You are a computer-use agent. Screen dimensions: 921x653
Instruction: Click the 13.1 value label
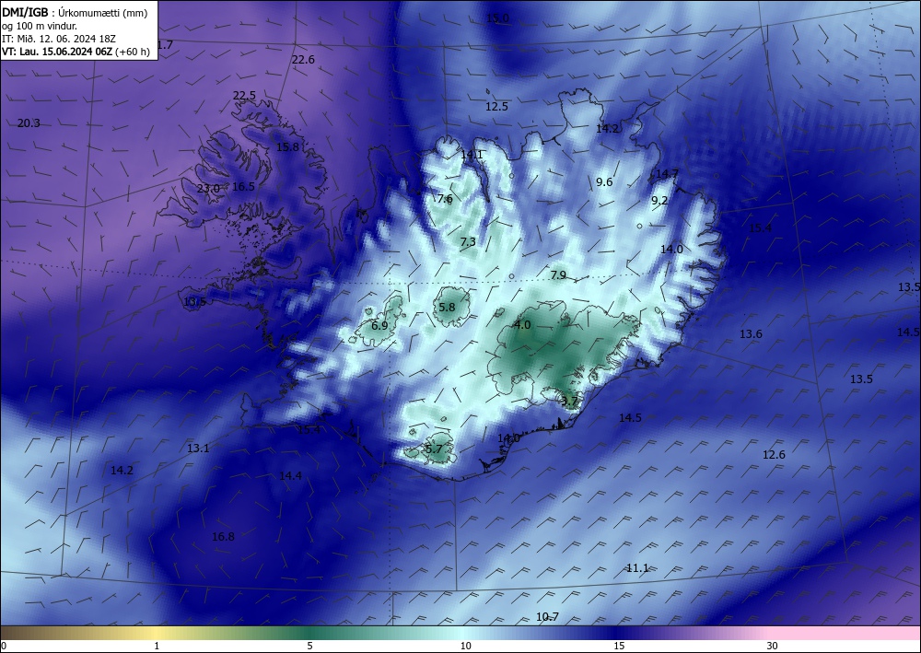[x=198, y=449]
